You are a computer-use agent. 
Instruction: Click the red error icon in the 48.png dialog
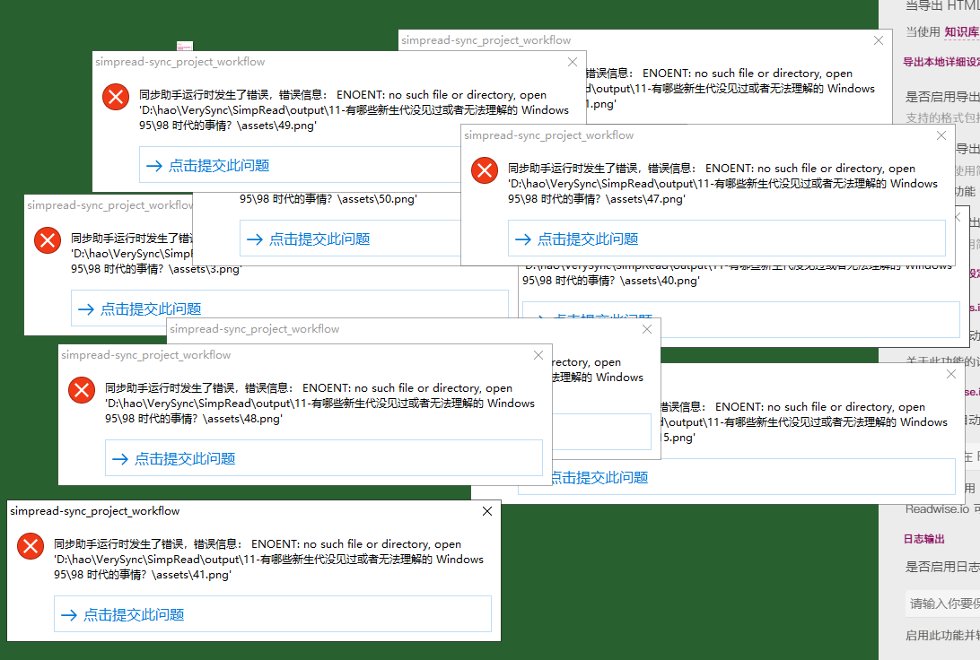pos(82,390)
